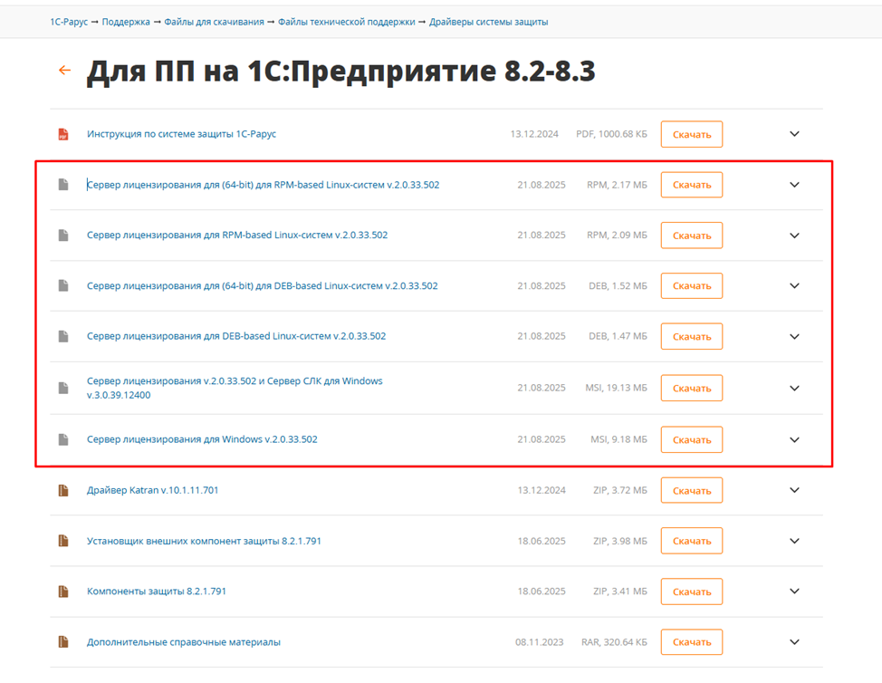Click the size text RPM, 2.17 МБ

click(617, 185)
